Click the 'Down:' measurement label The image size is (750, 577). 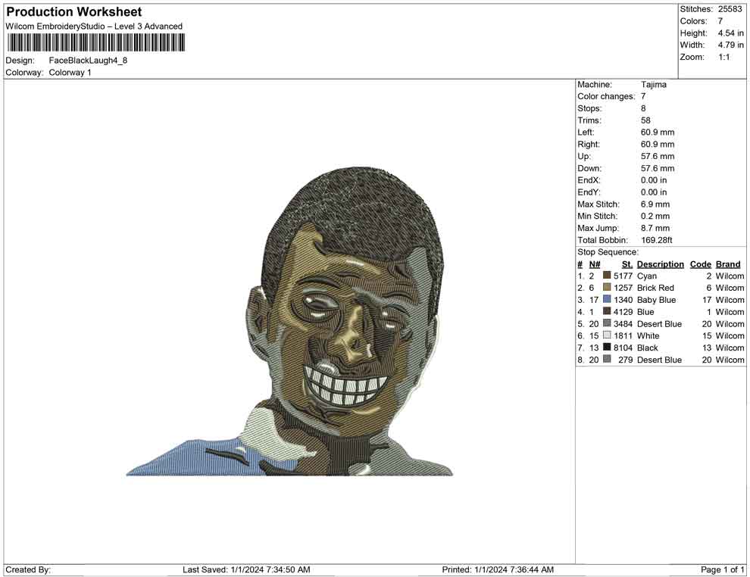click(x=589, y=168)
